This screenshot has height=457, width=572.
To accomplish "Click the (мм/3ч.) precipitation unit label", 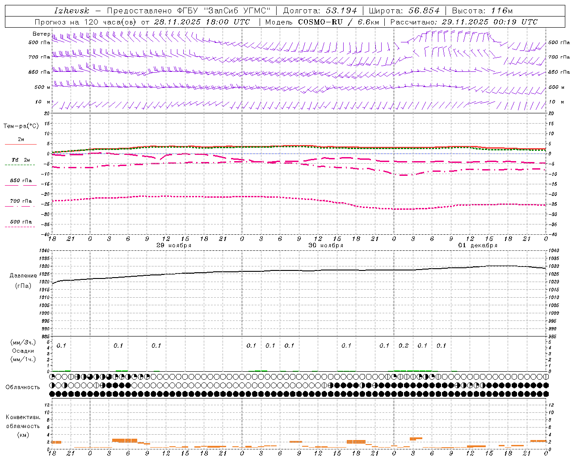I will pos(23,342).
